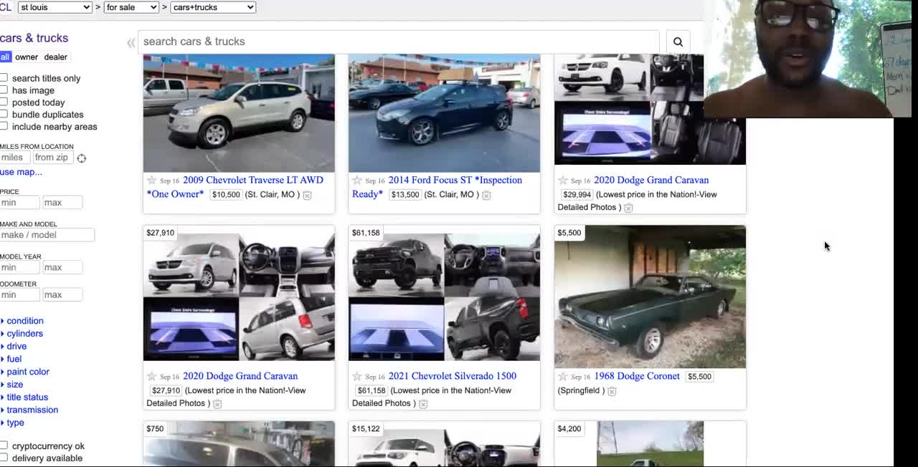The width and height of the screenshot is (918, 467).
Task: Open the cars+trucks subcategory dropdown
Action: point(213,7)
